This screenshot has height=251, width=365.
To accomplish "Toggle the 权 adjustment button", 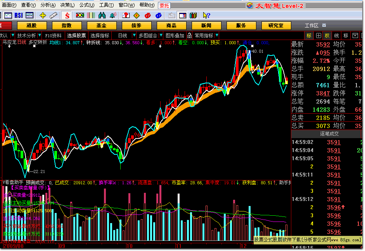I will (327, 35).
